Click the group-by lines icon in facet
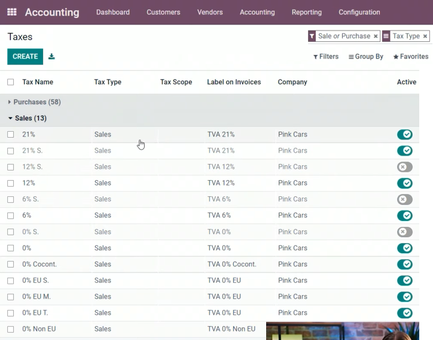Screen dimensions: 433x340 (x=386, y=36)
